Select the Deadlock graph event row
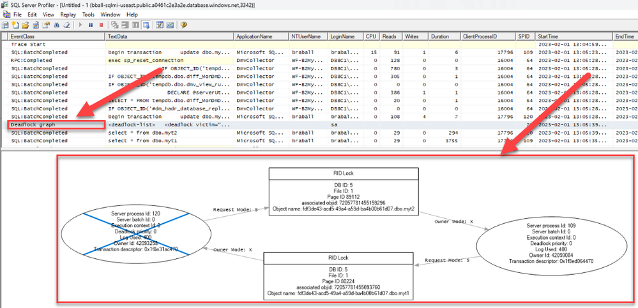The height and width of the screenshot is (308, 638). point(319,125)
